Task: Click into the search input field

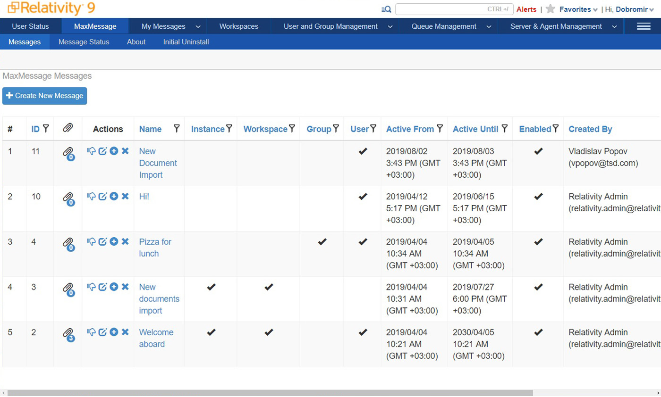Action: [454, 9]
